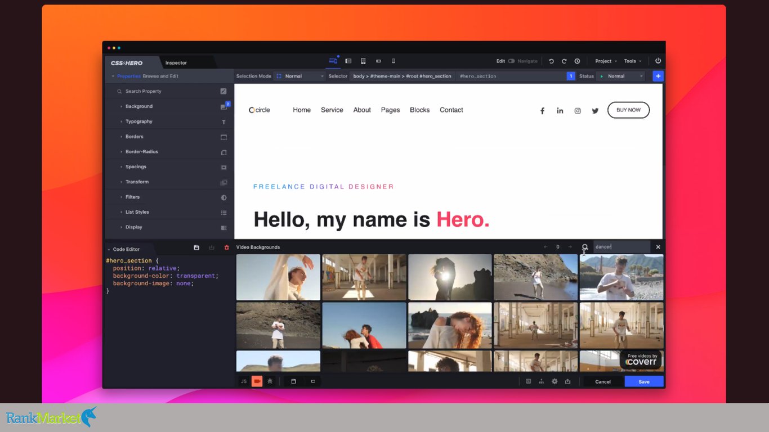Open the Facebook icon link on the page

[x=542, y=111]
